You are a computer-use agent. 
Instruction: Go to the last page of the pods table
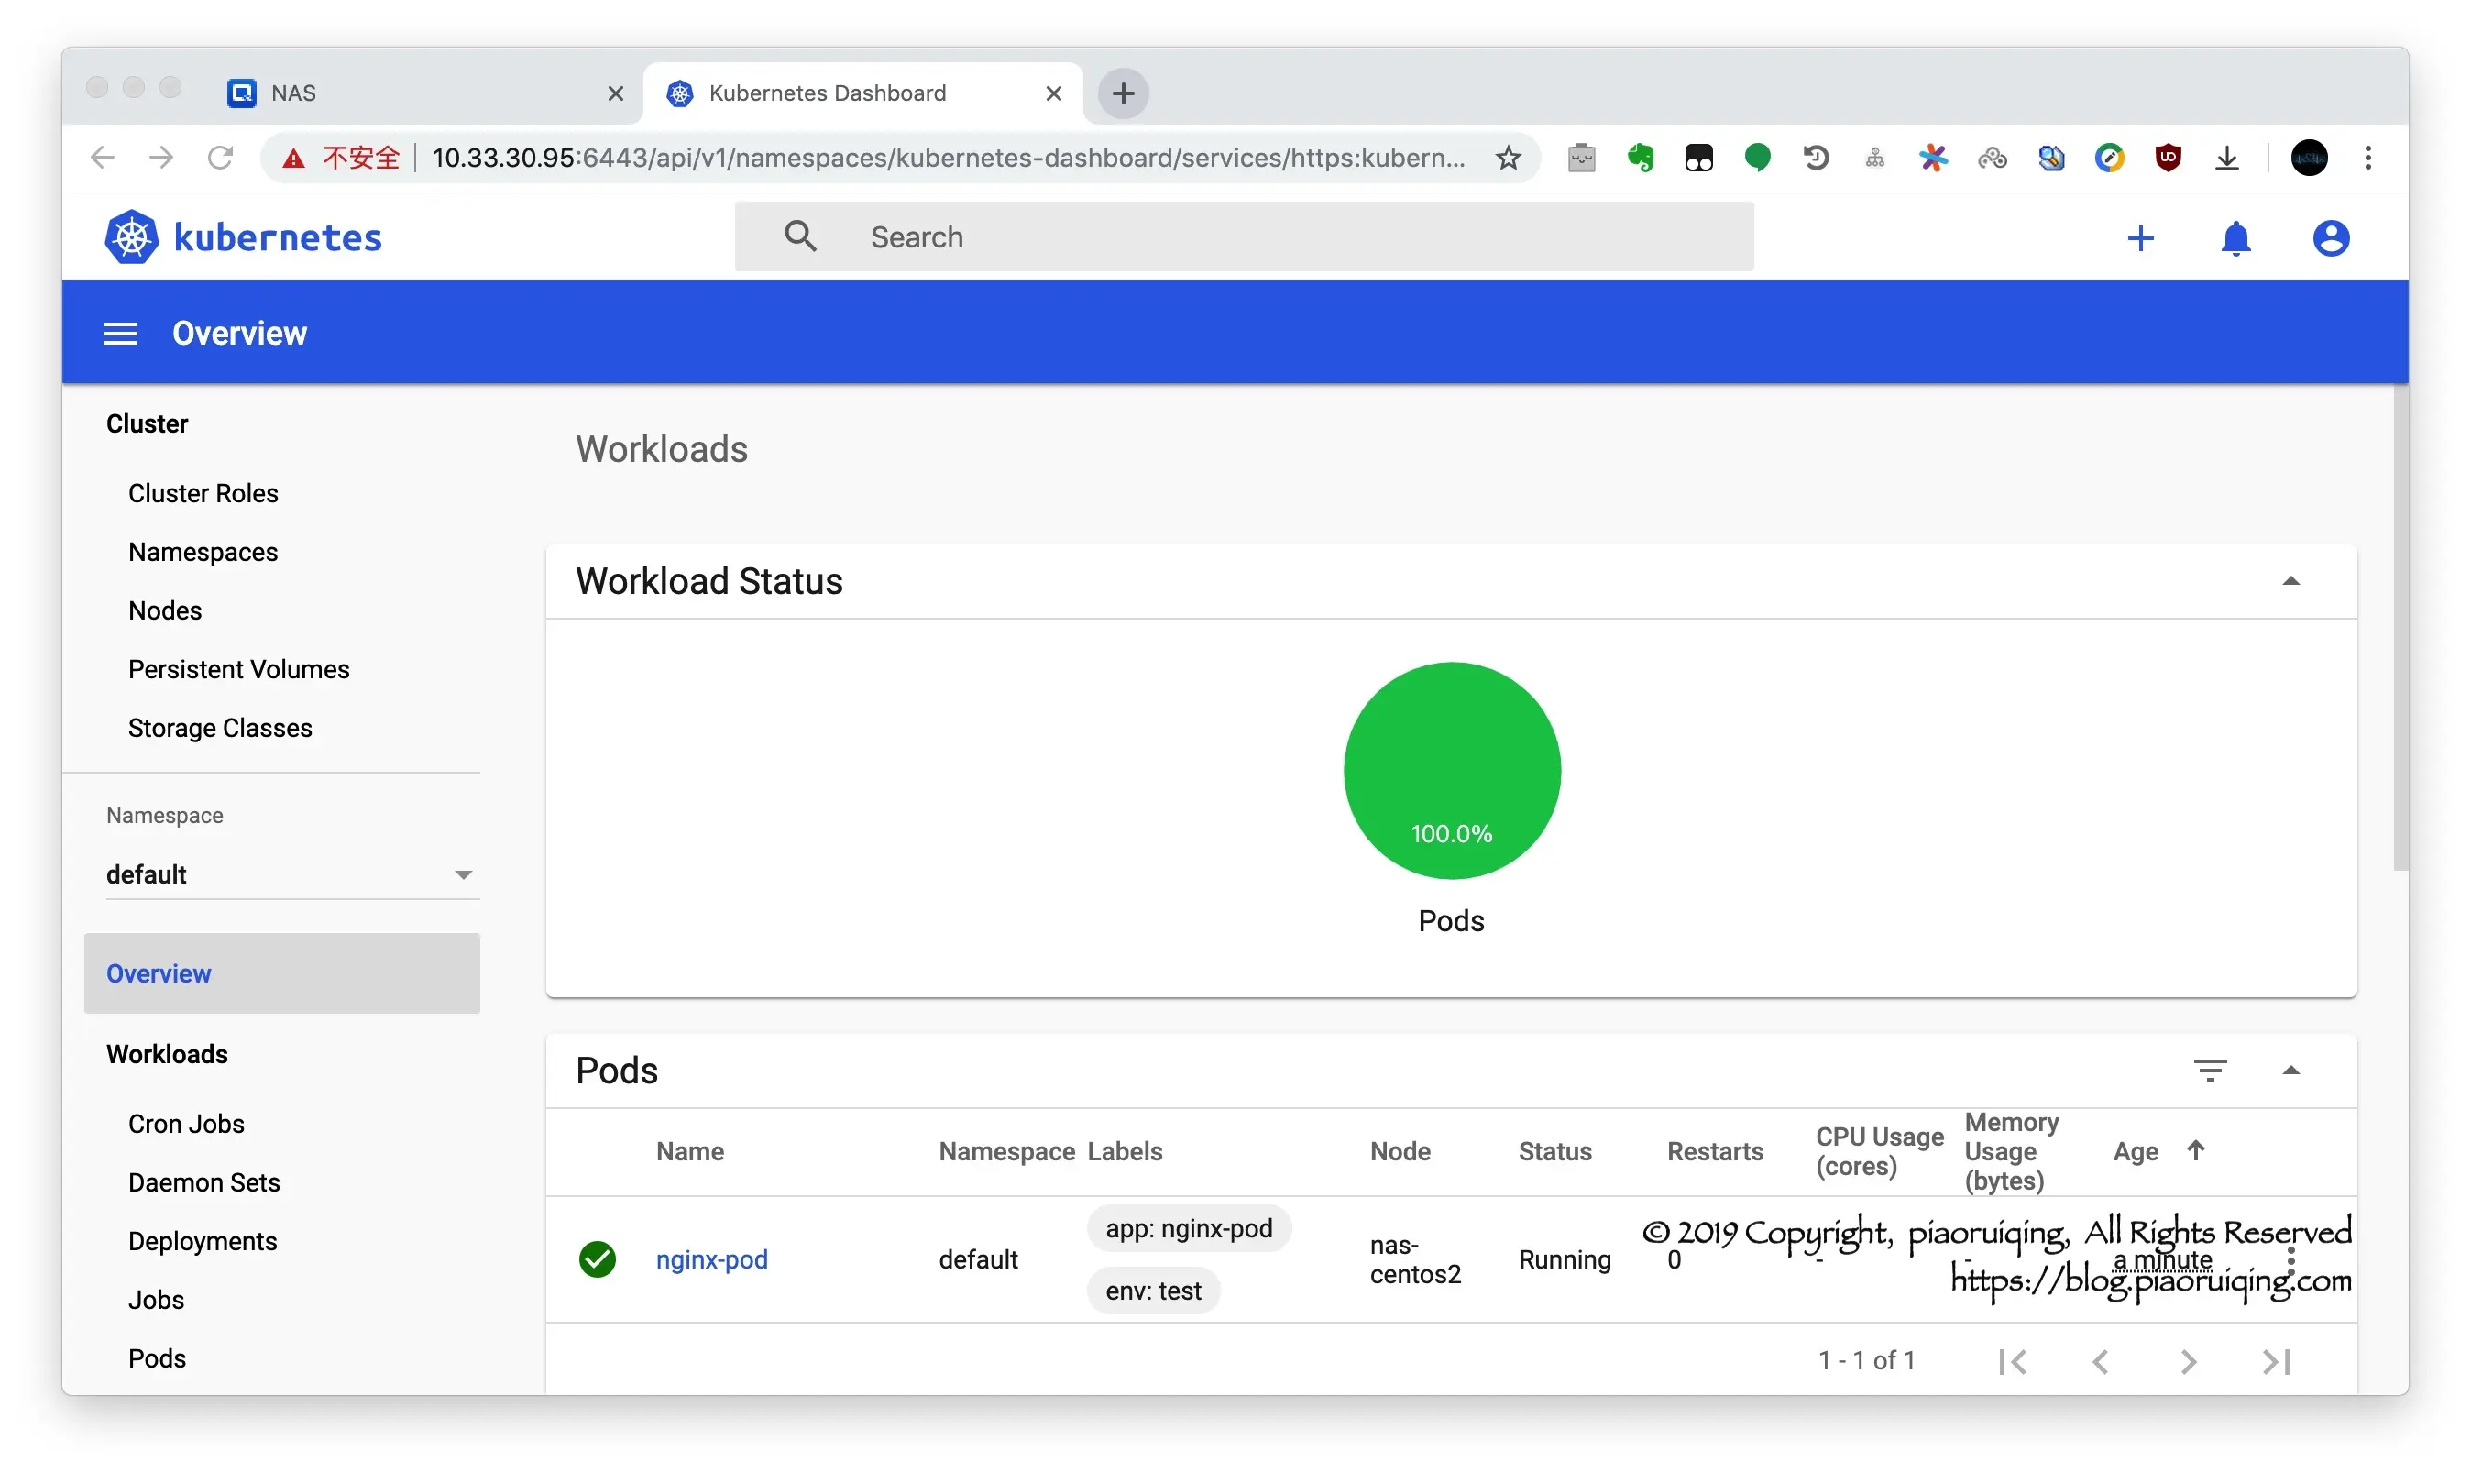[x=2277, y=1361]
